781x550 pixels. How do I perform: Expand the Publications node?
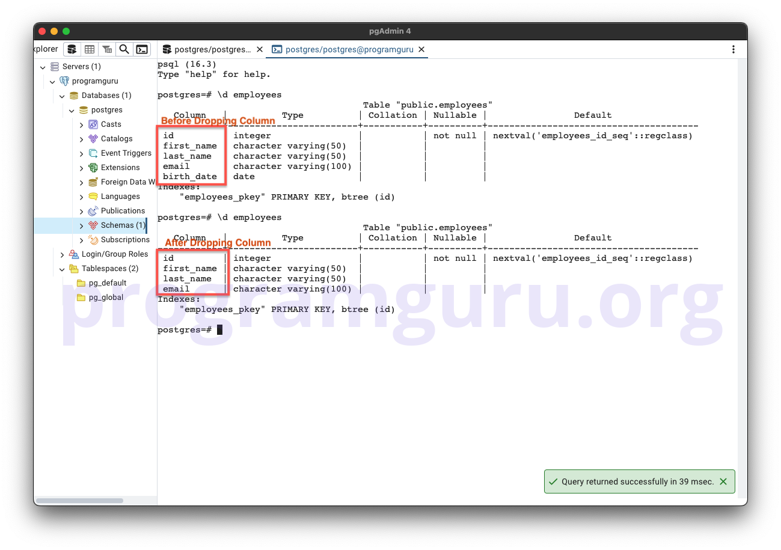82,211
